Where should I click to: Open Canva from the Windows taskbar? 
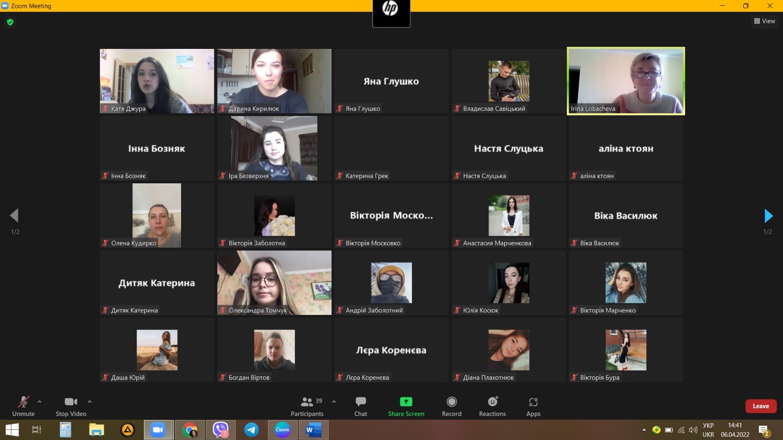[282, 430]
